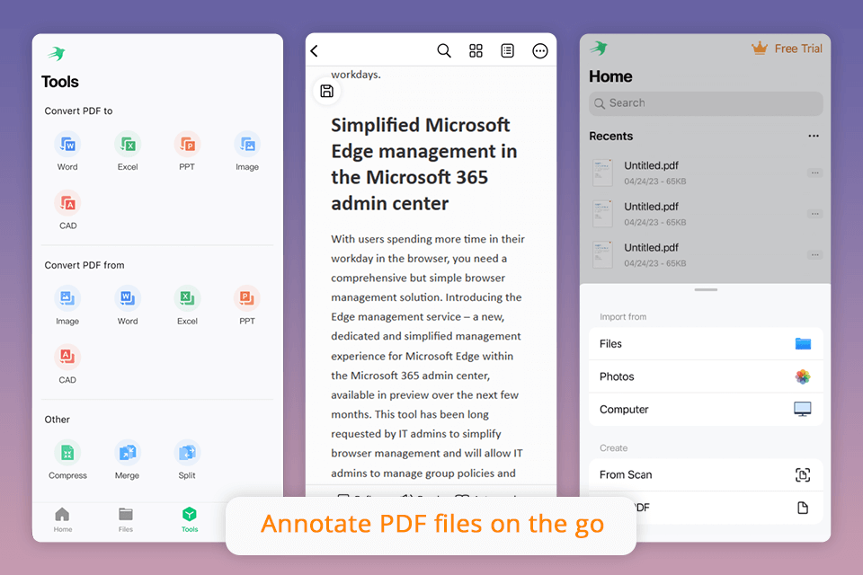
Task: Click the Home screen swift logo
Action: point(599,49)
